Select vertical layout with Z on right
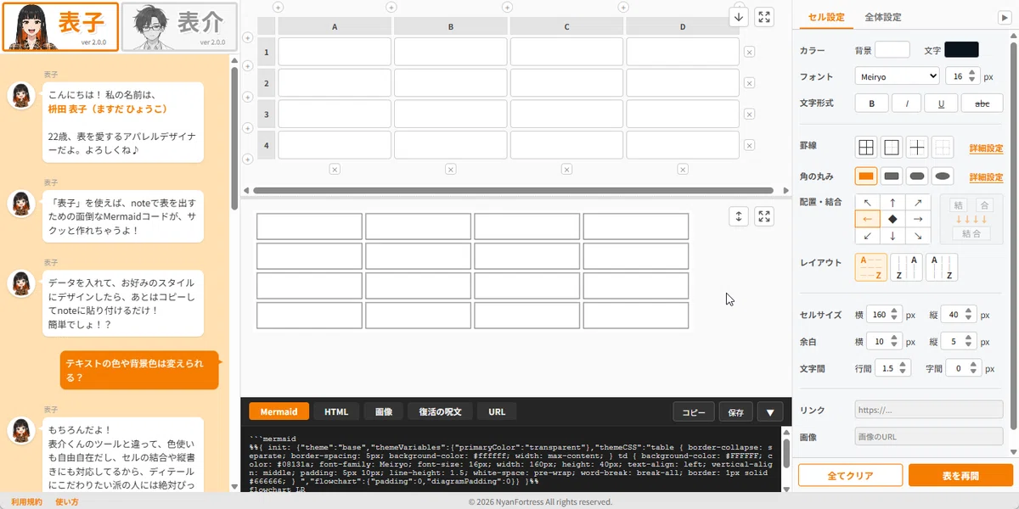The image size is (1019, 509). click(942, 267)
